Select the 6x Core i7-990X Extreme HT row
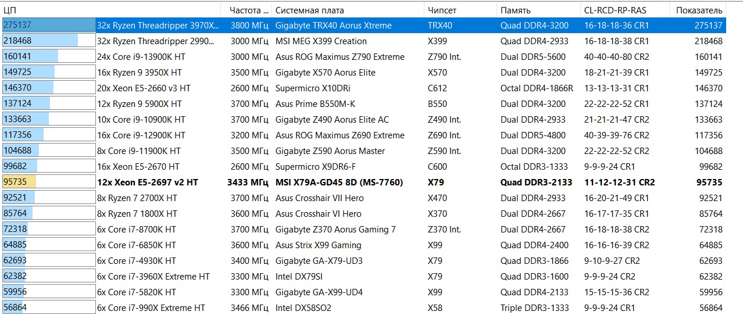Screen dimensions: 743x315 (x=363, y=308)
